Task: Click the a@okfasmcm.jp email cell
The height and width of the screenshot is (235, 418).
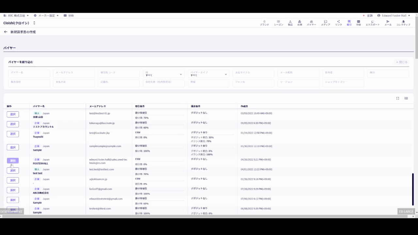Action: (x=98, y=179)
